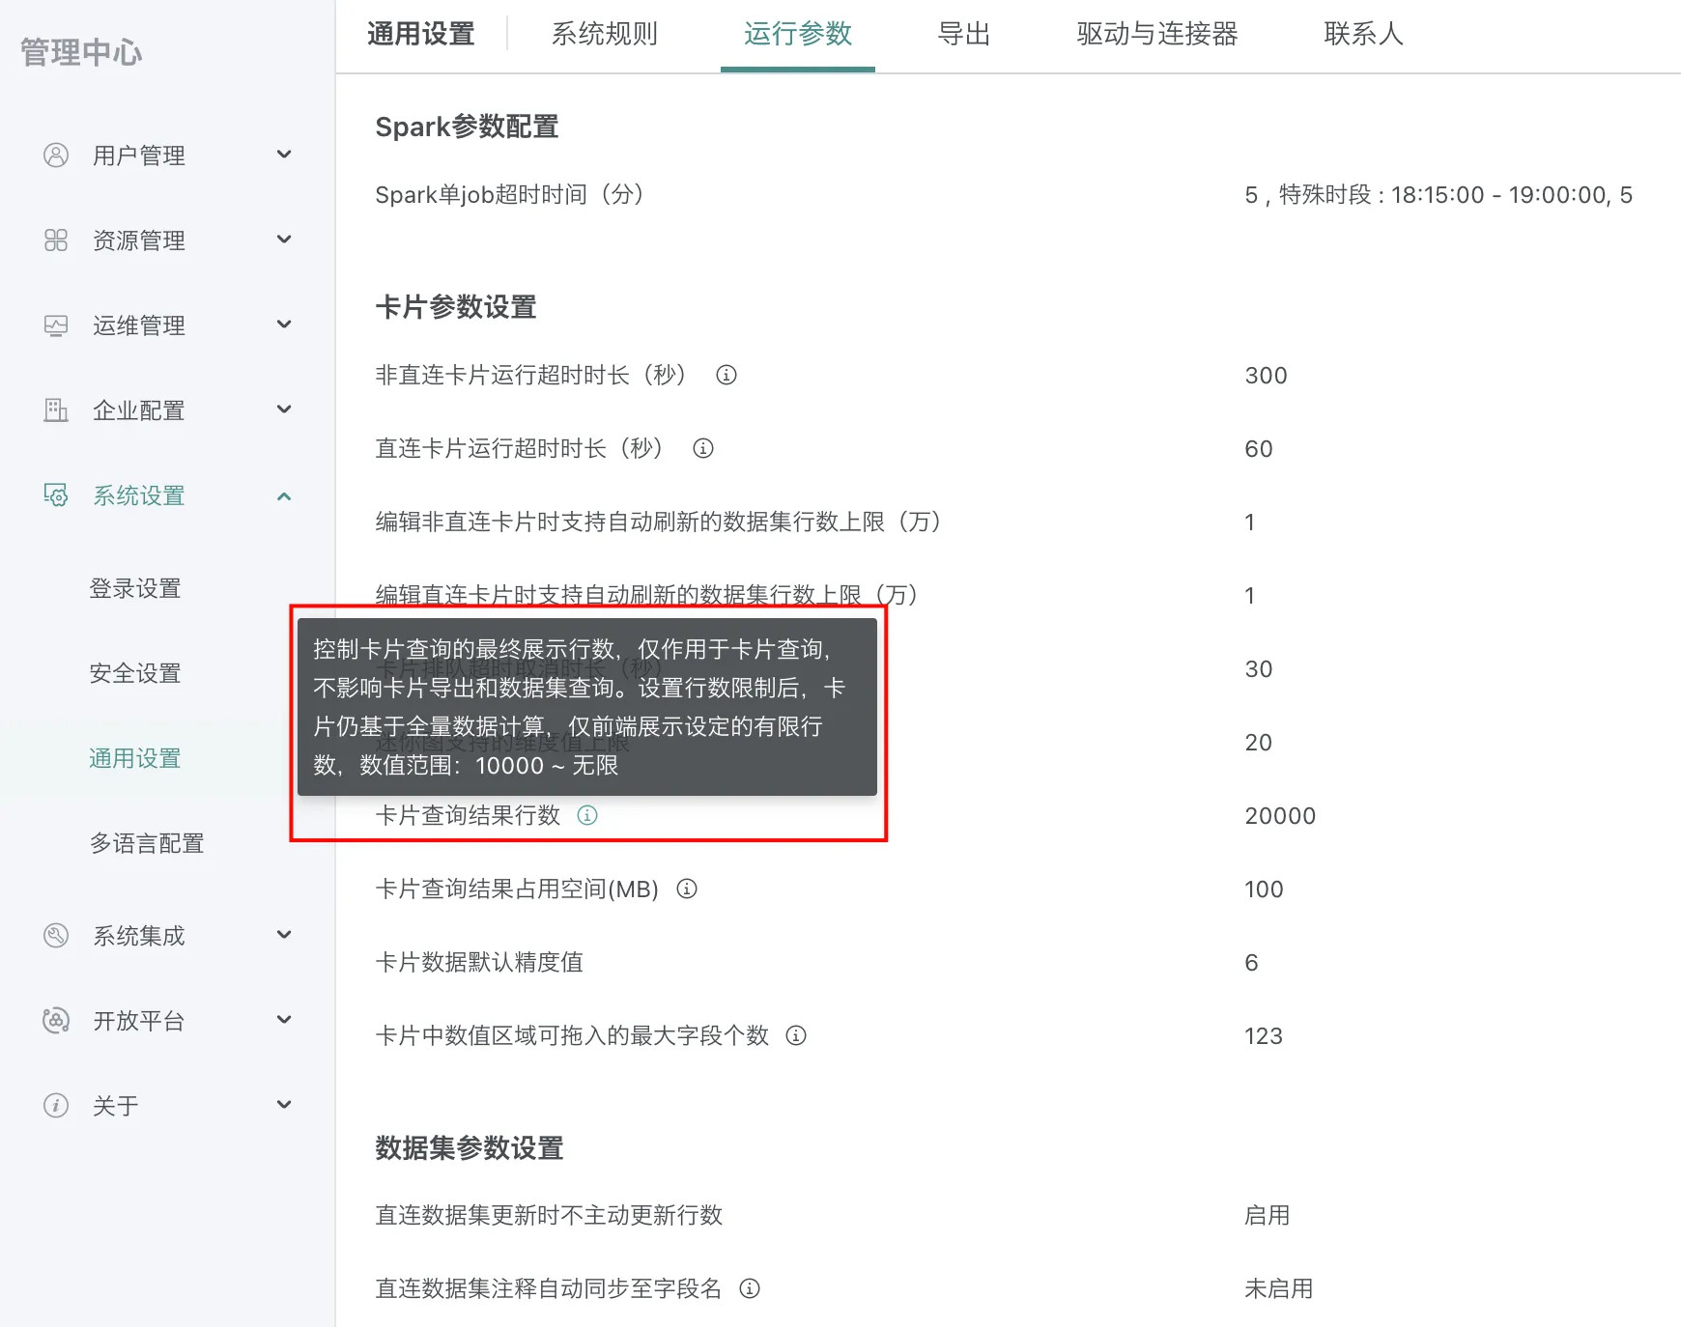Click info icon beside 直连数据集注释自动同步至字段名
Viewport: 1681px width, 1327px height.
[750, 1288]
